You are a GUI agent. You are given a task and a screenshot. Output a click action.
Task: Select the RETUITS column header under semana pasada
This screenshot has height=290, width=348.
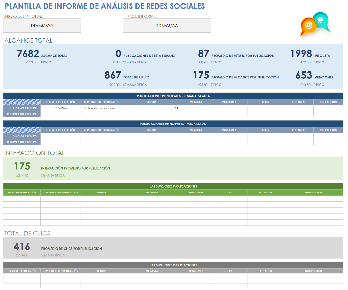click(x=152, y=102)
